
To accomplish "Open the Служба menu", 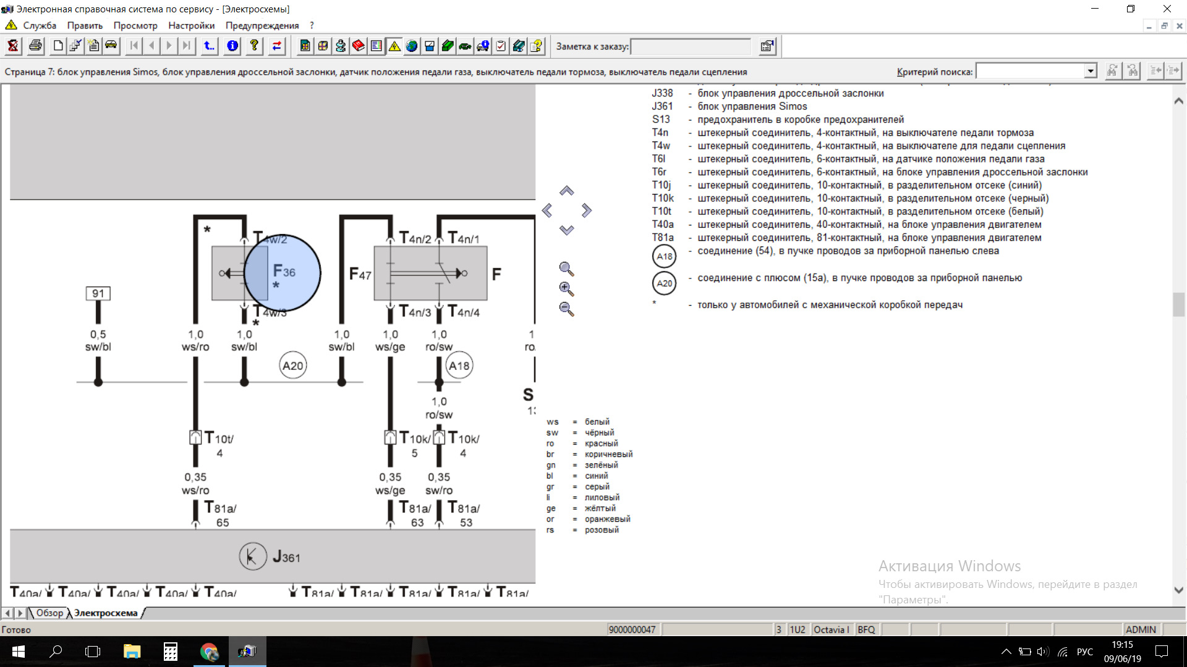I will 40,25.
